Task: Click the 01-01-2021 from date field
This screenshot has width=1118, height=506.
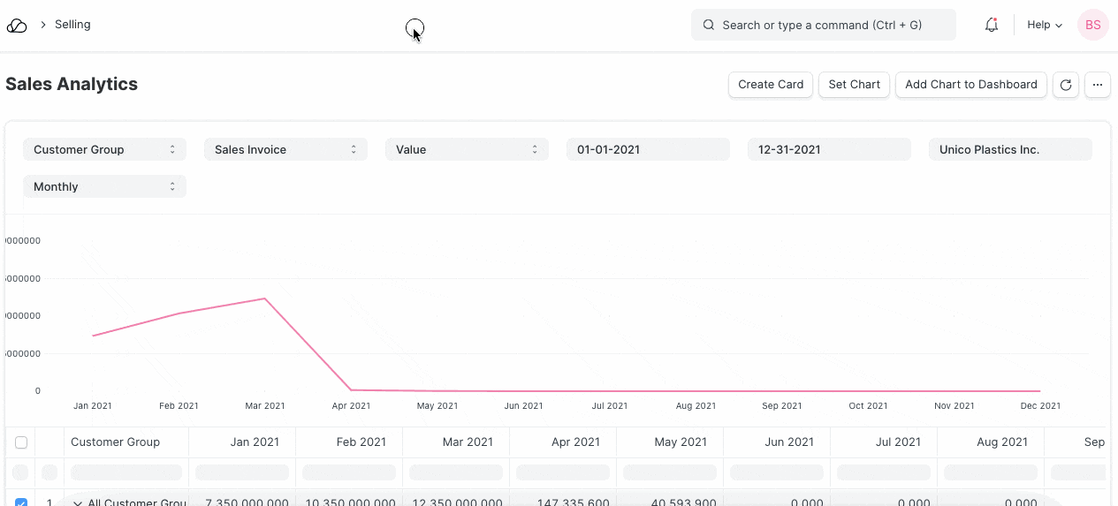Action: (648, 150)
